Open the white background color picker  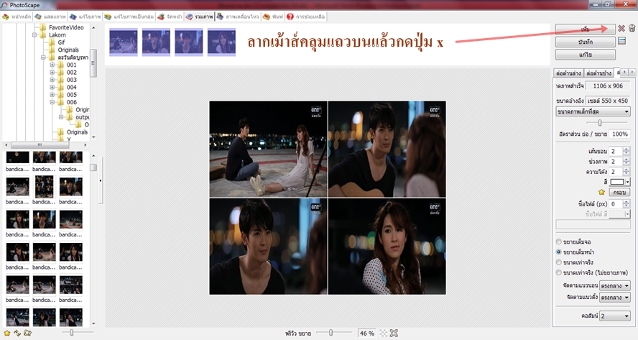pos(619,182)
